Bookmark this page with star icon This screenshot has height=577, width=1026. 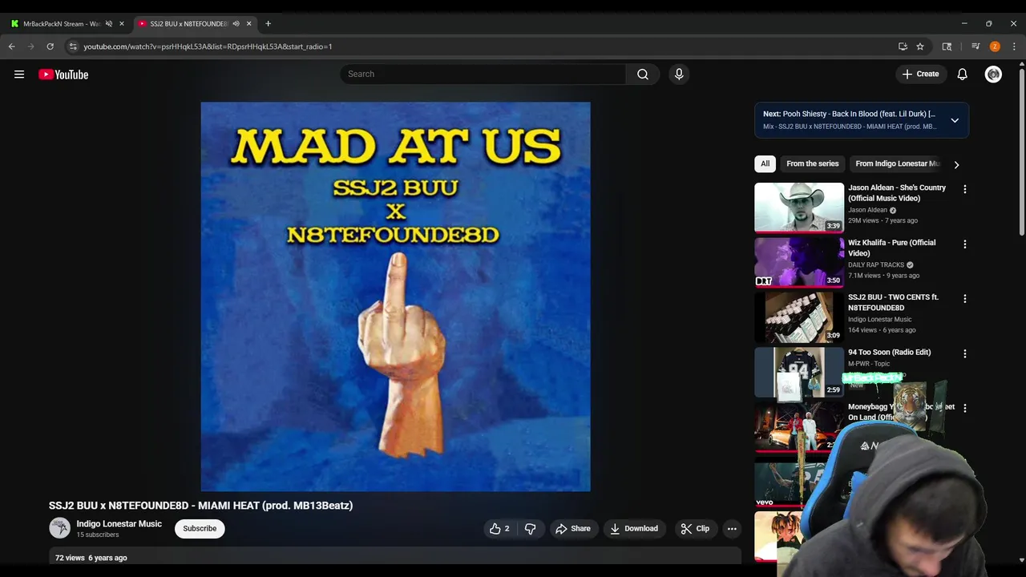pos(920,46)
